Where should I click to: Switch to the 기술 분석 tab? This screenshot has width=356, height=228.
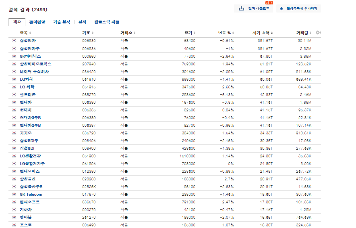tap(62, 22)
